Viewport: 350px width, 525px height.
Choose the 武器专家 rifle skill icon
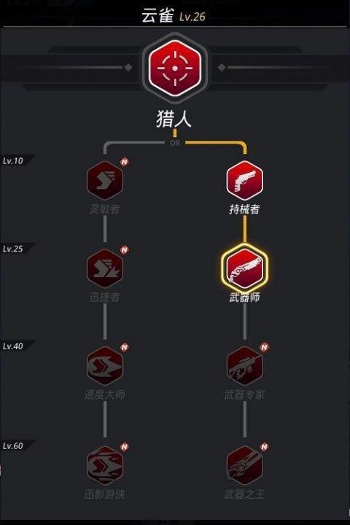coord(245,366)
